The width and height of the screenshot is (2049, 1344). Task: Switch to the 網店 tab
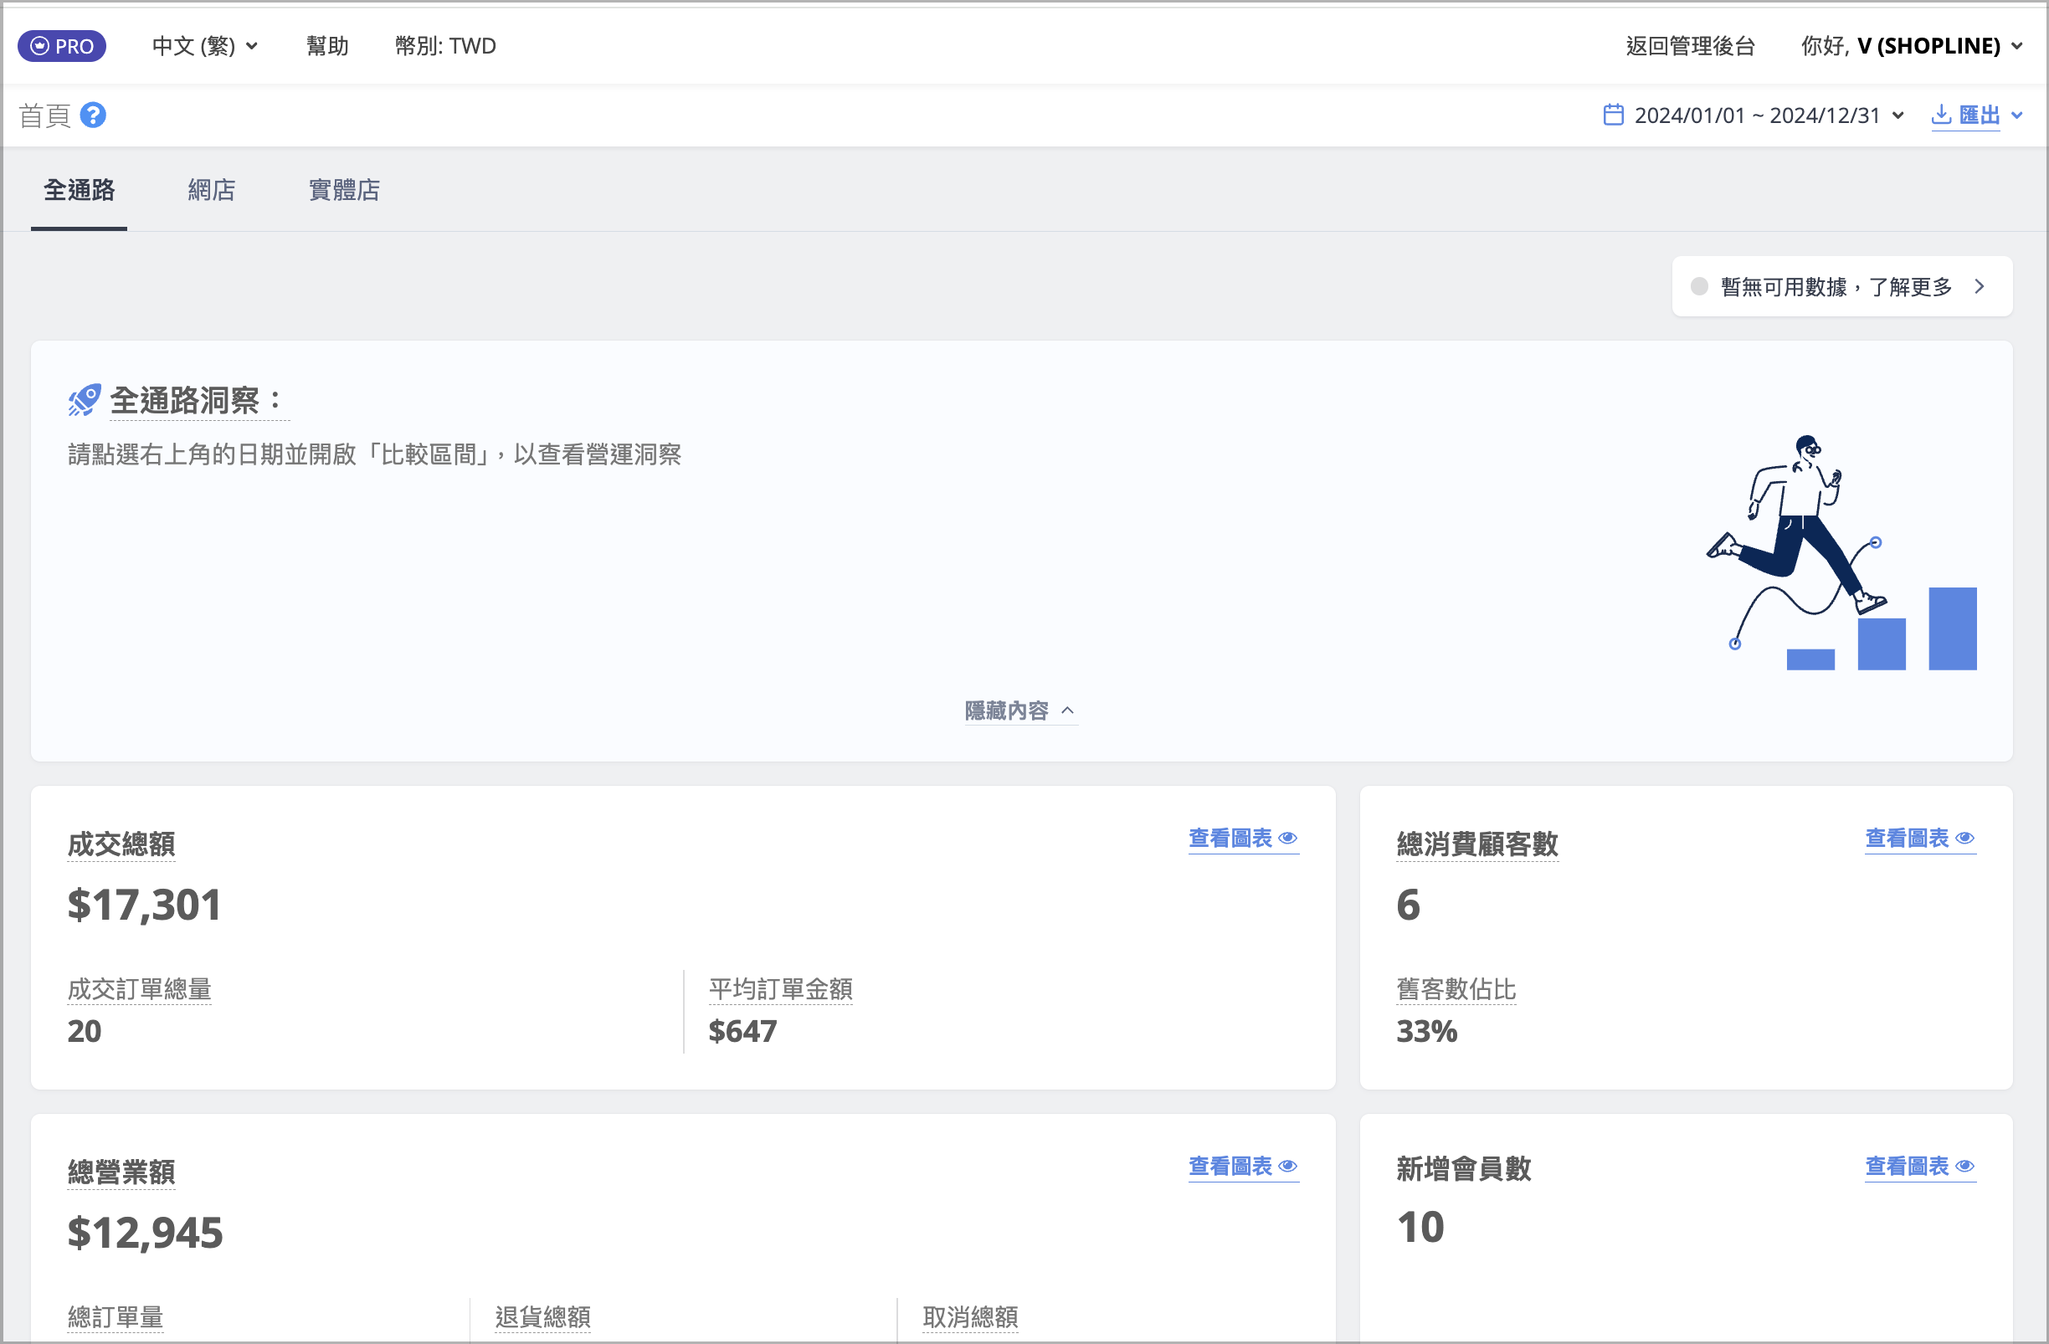click(x=212, y=190)
